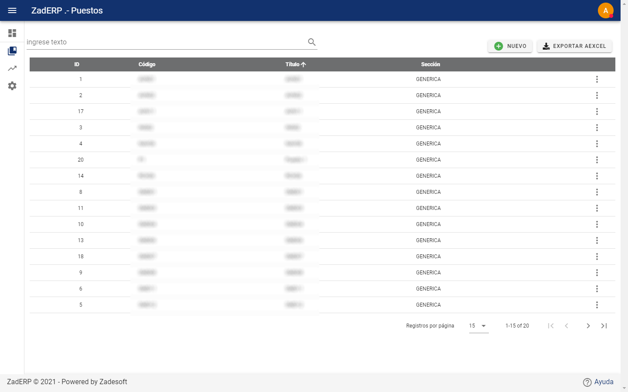Go to the first page of records

coord(551,326)
